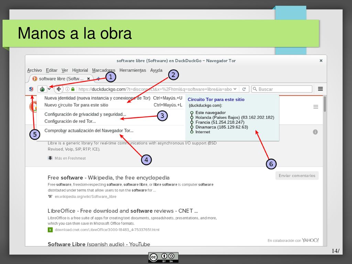Close the Navegador Tor window
Viewport: 352px width, 264px height.
tap(321, 60)
